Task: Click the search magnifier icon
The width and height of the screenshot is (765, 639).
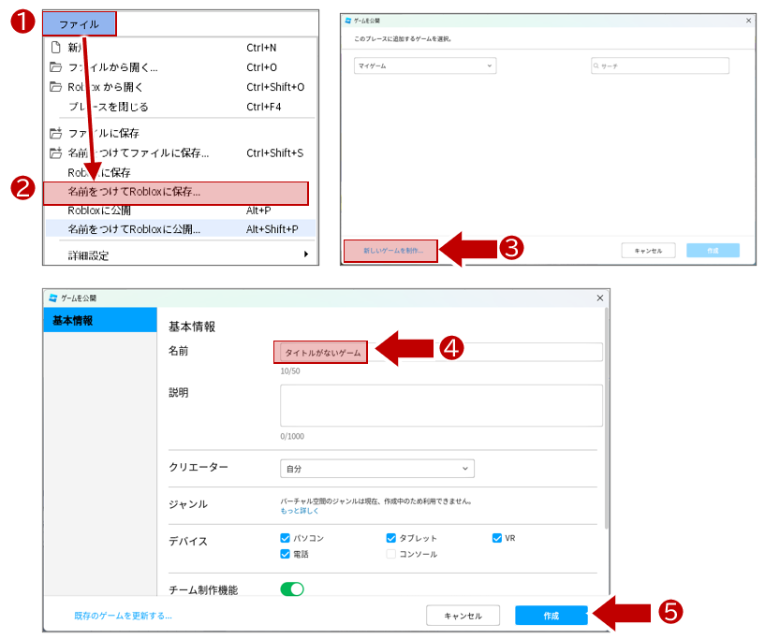Action: pos(596,65)
